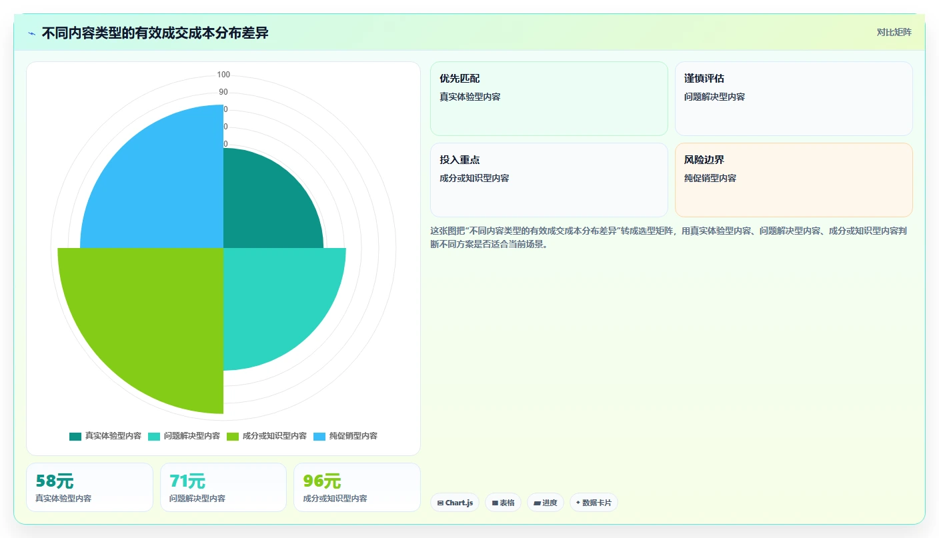Click the 进度 chip

click(546, 503)
